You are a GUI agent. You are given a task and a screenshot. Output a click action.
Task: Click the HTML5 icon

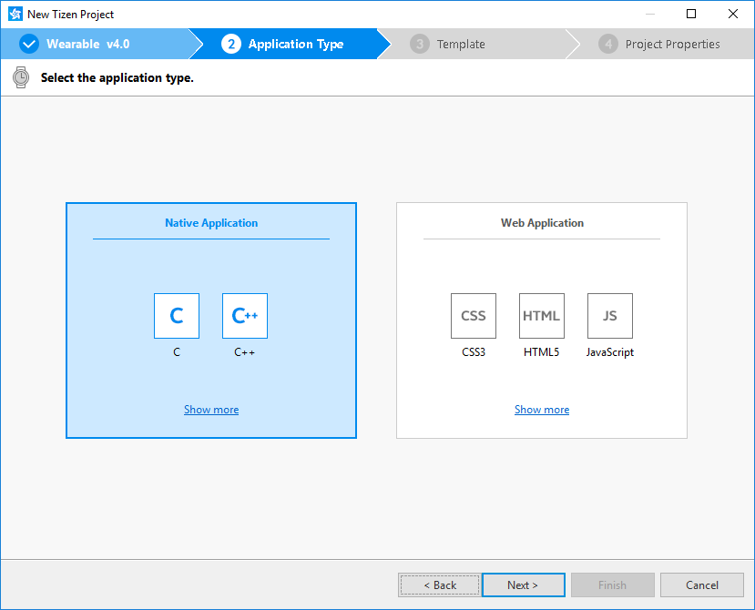541,315
